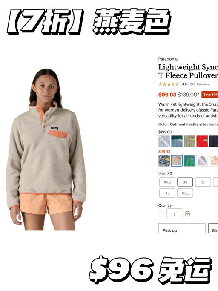
Task: Select the blue and green color swatch
Action: [177, 141]
